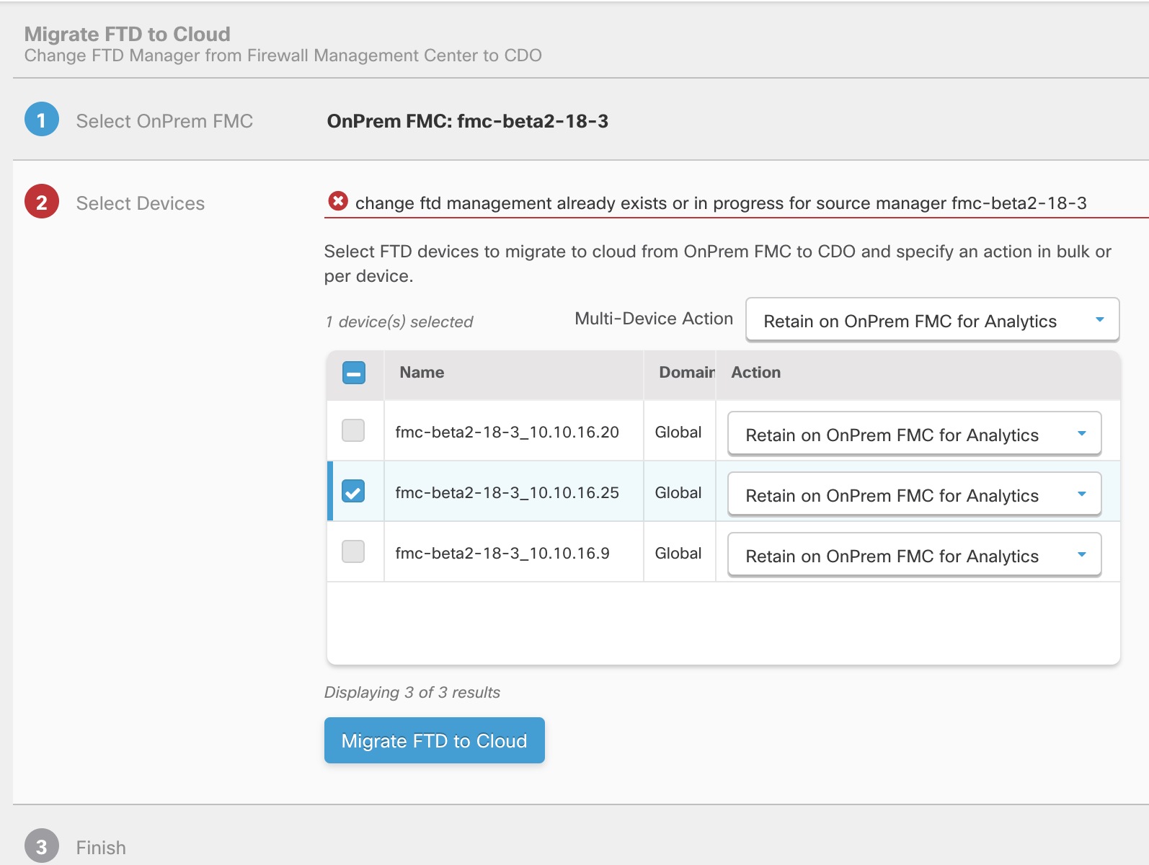This screenshot has width=1149, height=865.
Task: Click the 'Migrate FTD to Cloud' page title
Action: point(128,34)
